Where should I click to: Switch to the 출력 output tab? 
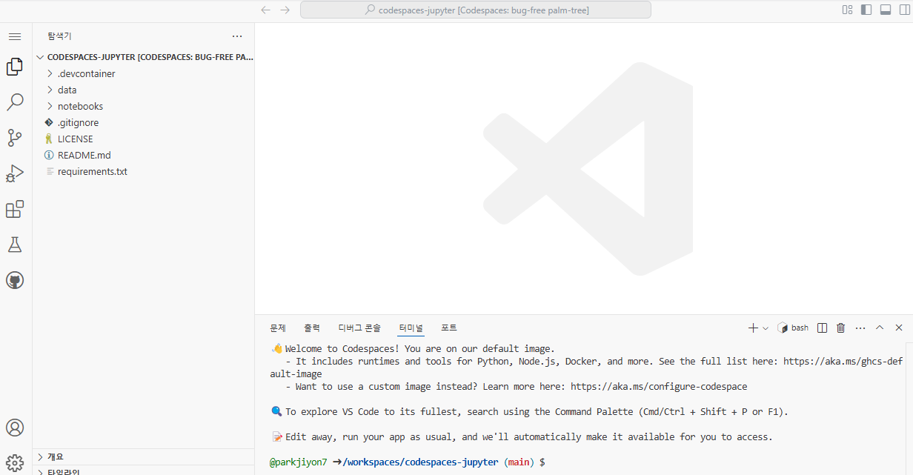(x=312, y=328)
